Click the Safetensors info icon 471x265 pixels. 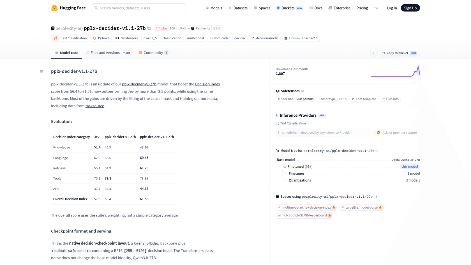[x=303, y=91]
